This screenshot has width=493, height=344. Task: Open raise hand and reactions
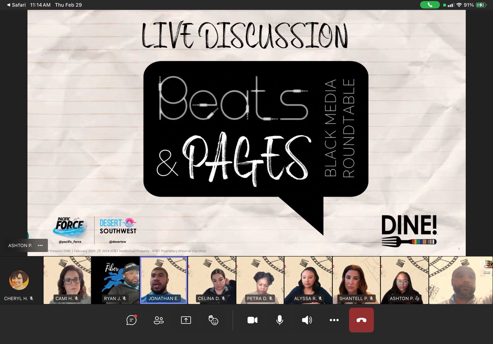pos(213,320)
